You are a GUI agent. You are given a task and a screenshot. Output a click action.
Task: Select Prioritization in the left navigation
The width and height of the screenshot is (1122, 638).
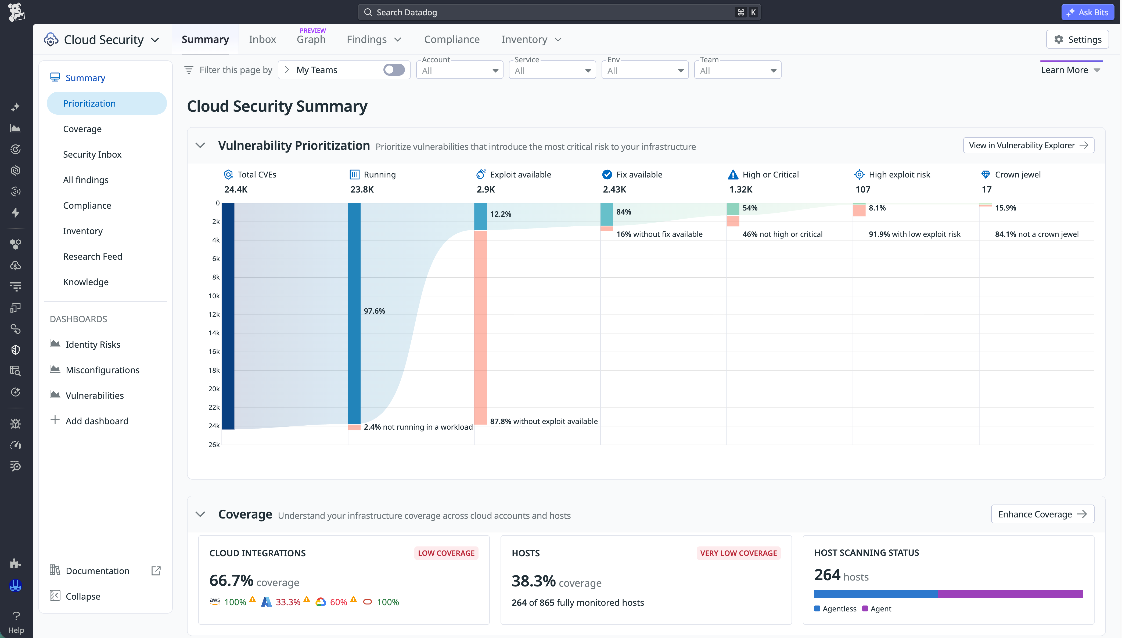(x=107, y=103)
